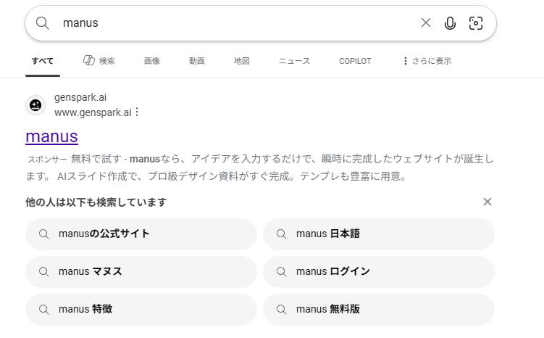The image size is (544, 338).
Task: Open visual search camera icon
Action: coord(476,23)
